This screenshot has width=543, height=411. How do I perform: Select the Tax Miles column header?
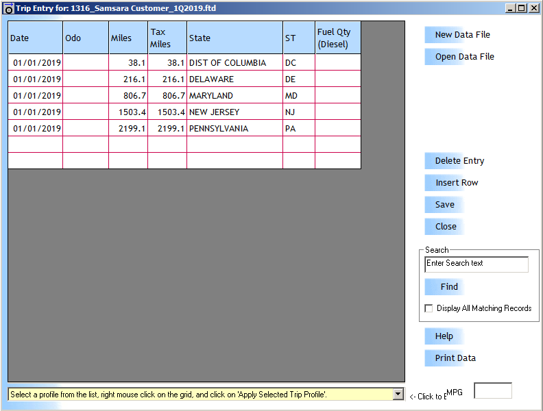[x=167, y=38]
